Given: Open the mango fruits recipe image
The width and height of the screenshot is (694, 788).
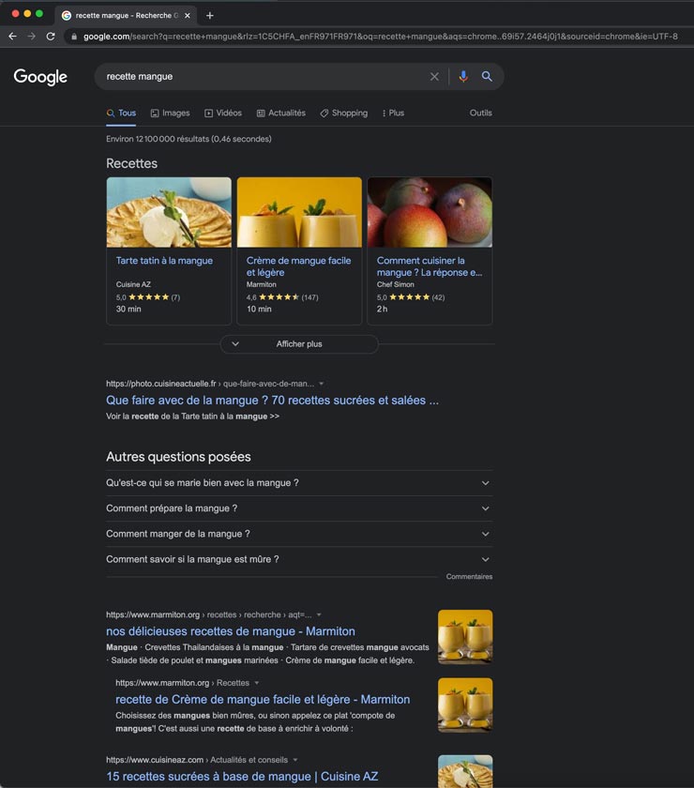Looking at the screenshot, I should coord(430,212).
